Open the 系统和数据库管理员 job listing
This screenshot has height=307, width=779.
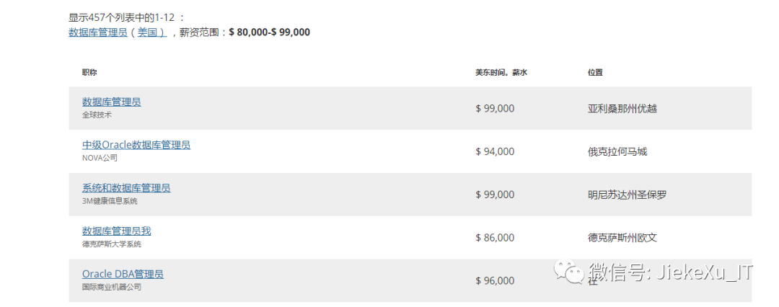126,188
